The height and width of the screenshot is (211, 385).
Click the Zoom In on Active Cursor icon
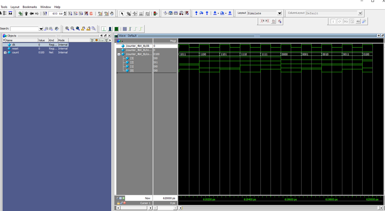83,29
